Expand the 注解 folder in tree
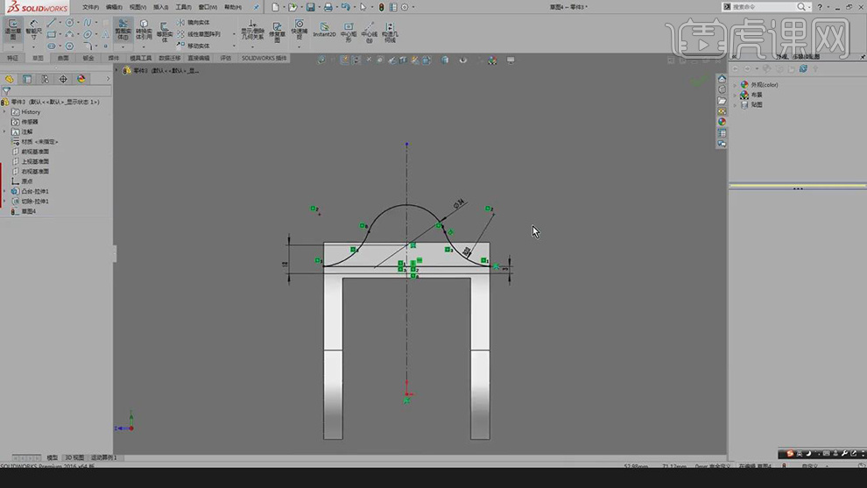Viewport: 867px width, 488px height. 5,131
